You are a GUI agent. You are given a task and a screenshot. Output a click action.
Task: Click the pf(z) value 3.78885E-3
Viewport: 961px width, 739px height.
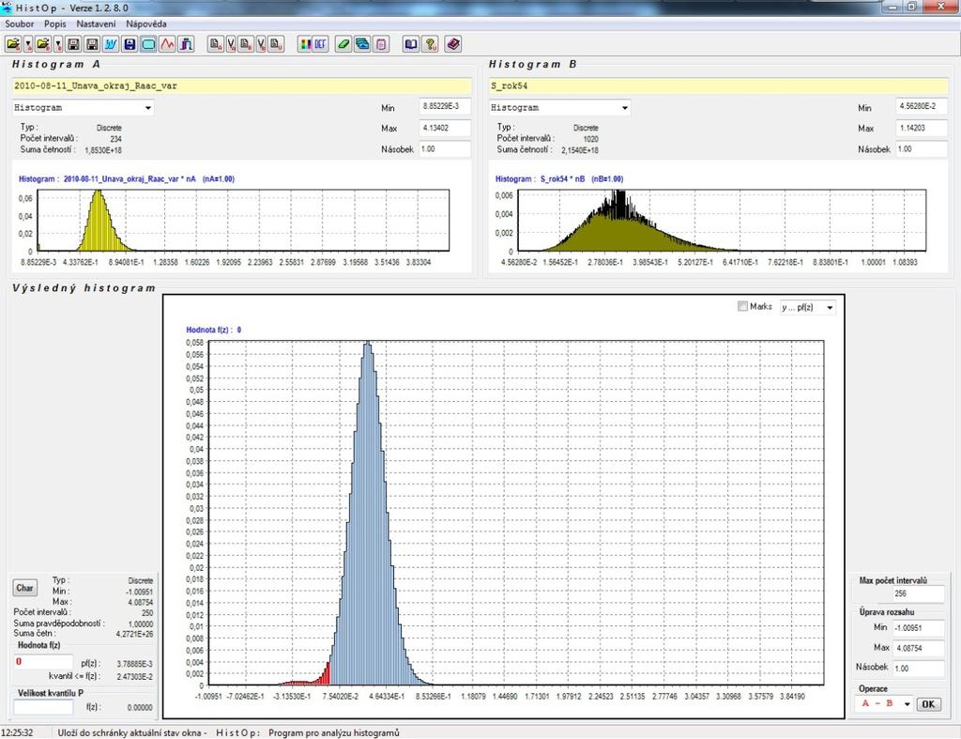pos(134,664)
